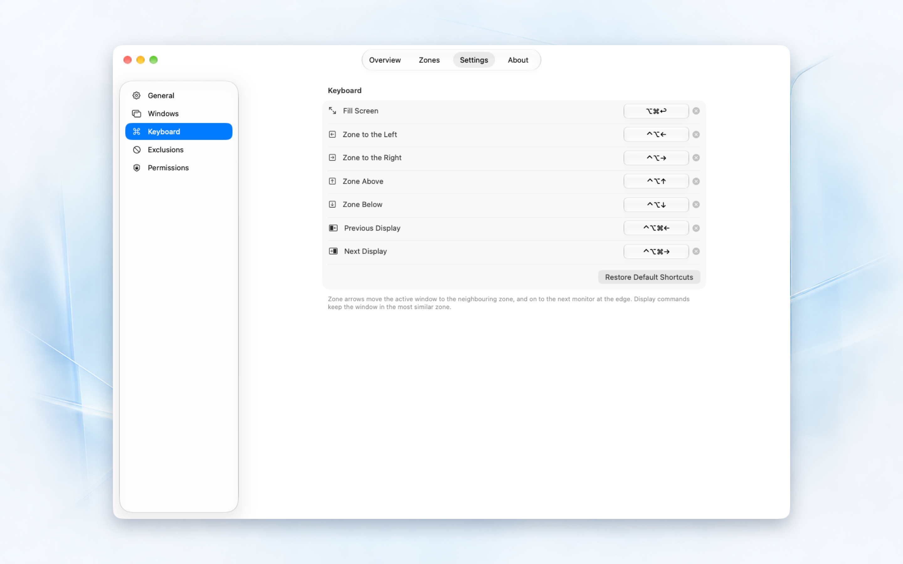
Task: Click the Zone Below label
Action: [x=362, y=204]
